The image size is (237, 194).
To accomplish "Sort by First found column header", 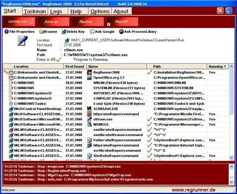I will (x=75, y=66).
